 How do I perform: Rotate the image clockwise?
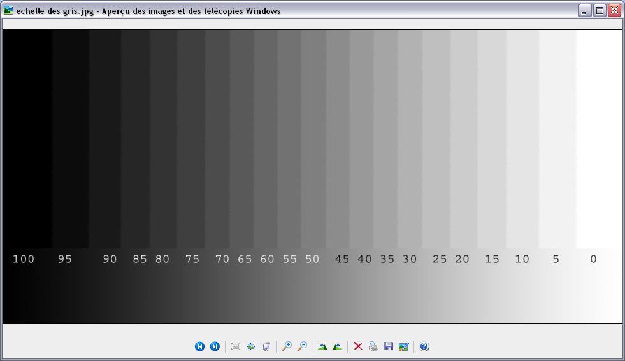322,346
